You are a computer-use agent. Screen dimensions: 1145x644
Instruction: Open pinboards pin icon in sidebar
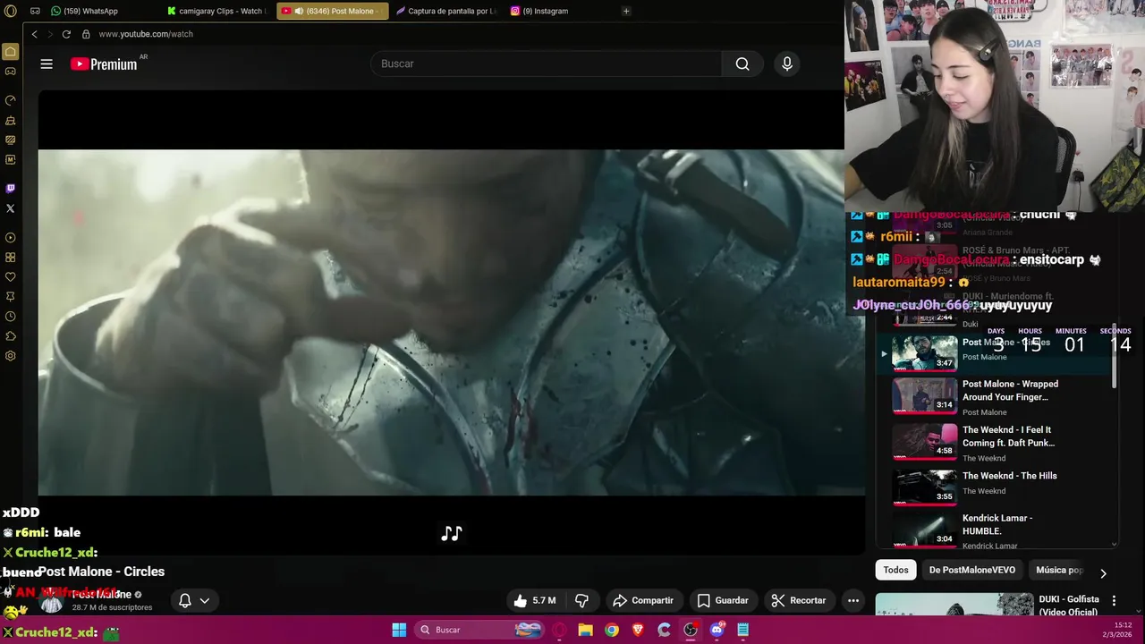tap(11, 297)
